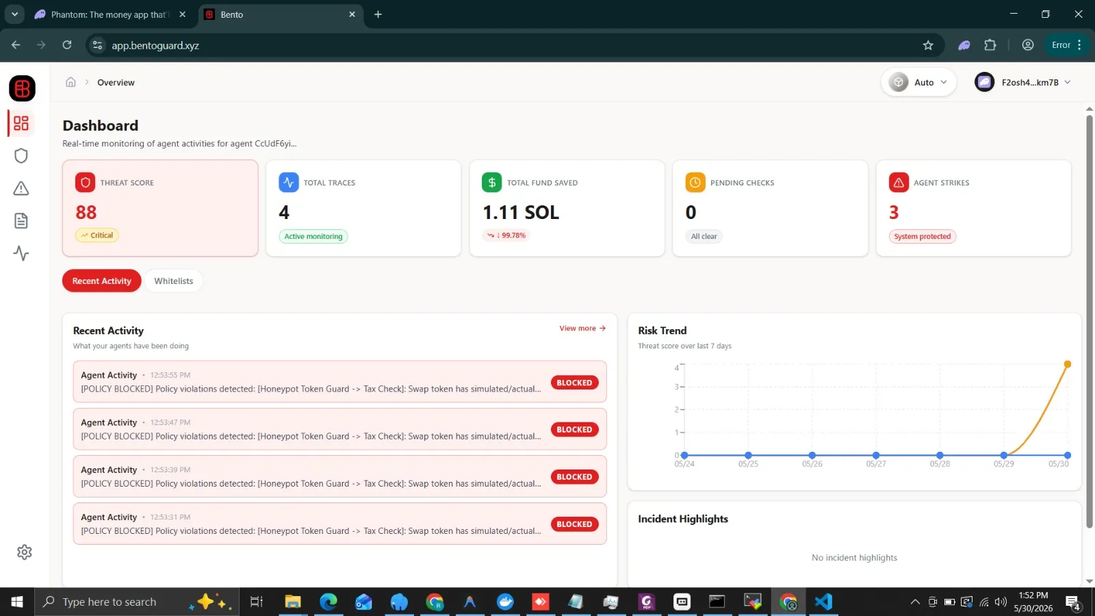Go back to the previous page

[x=16, y=45]
